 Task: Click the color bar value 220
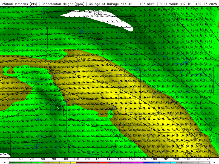(198, 159)
